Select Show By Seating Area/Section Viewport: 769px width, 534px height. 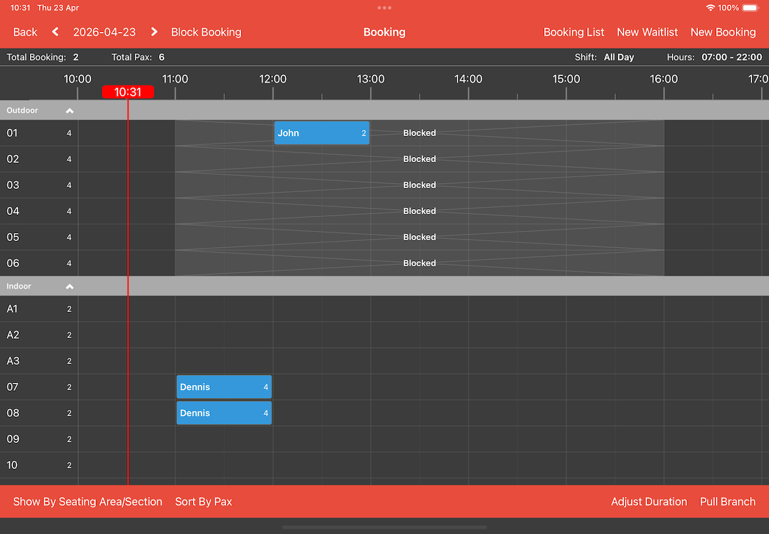87,501
